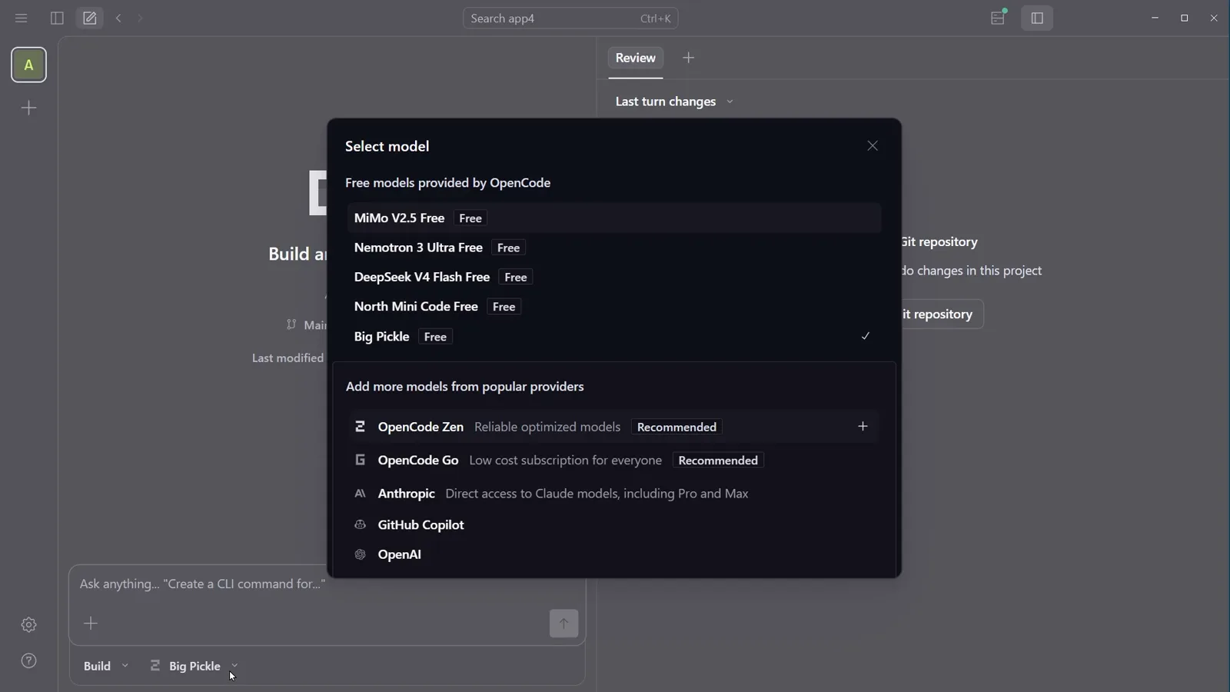The height and width of the screenshot is (692, 1230).
Task: Click the OpenAI logo icon
Action: click(x=360, y=554)
